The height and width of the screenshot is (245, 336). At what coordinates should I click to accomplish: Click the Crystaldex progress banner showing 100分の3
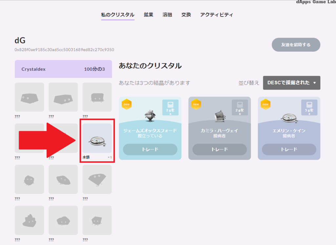click(x=63, y=69)
